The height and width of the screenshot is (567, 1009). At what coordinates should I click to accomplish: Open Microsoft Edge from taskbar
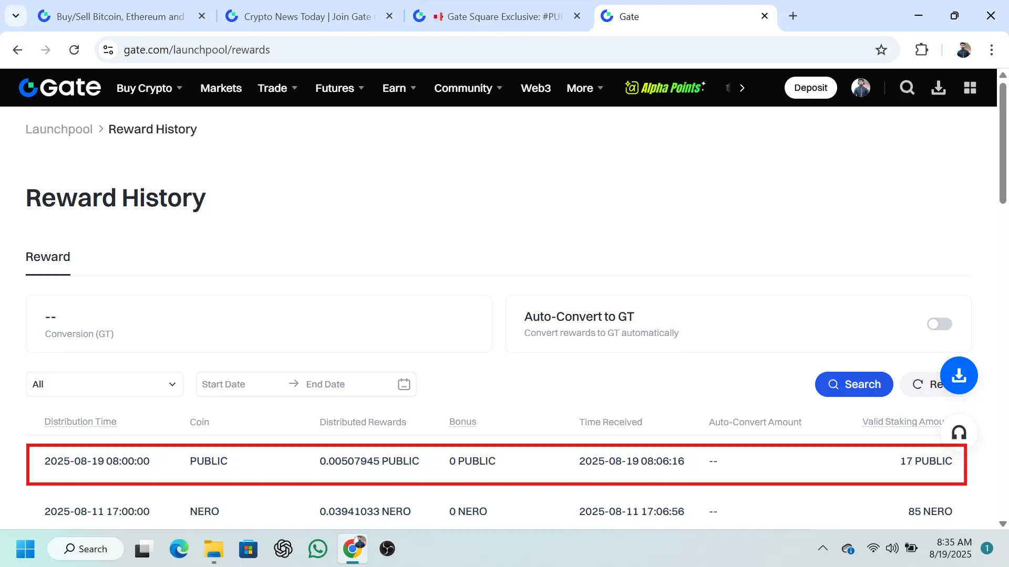coord(179,549)
